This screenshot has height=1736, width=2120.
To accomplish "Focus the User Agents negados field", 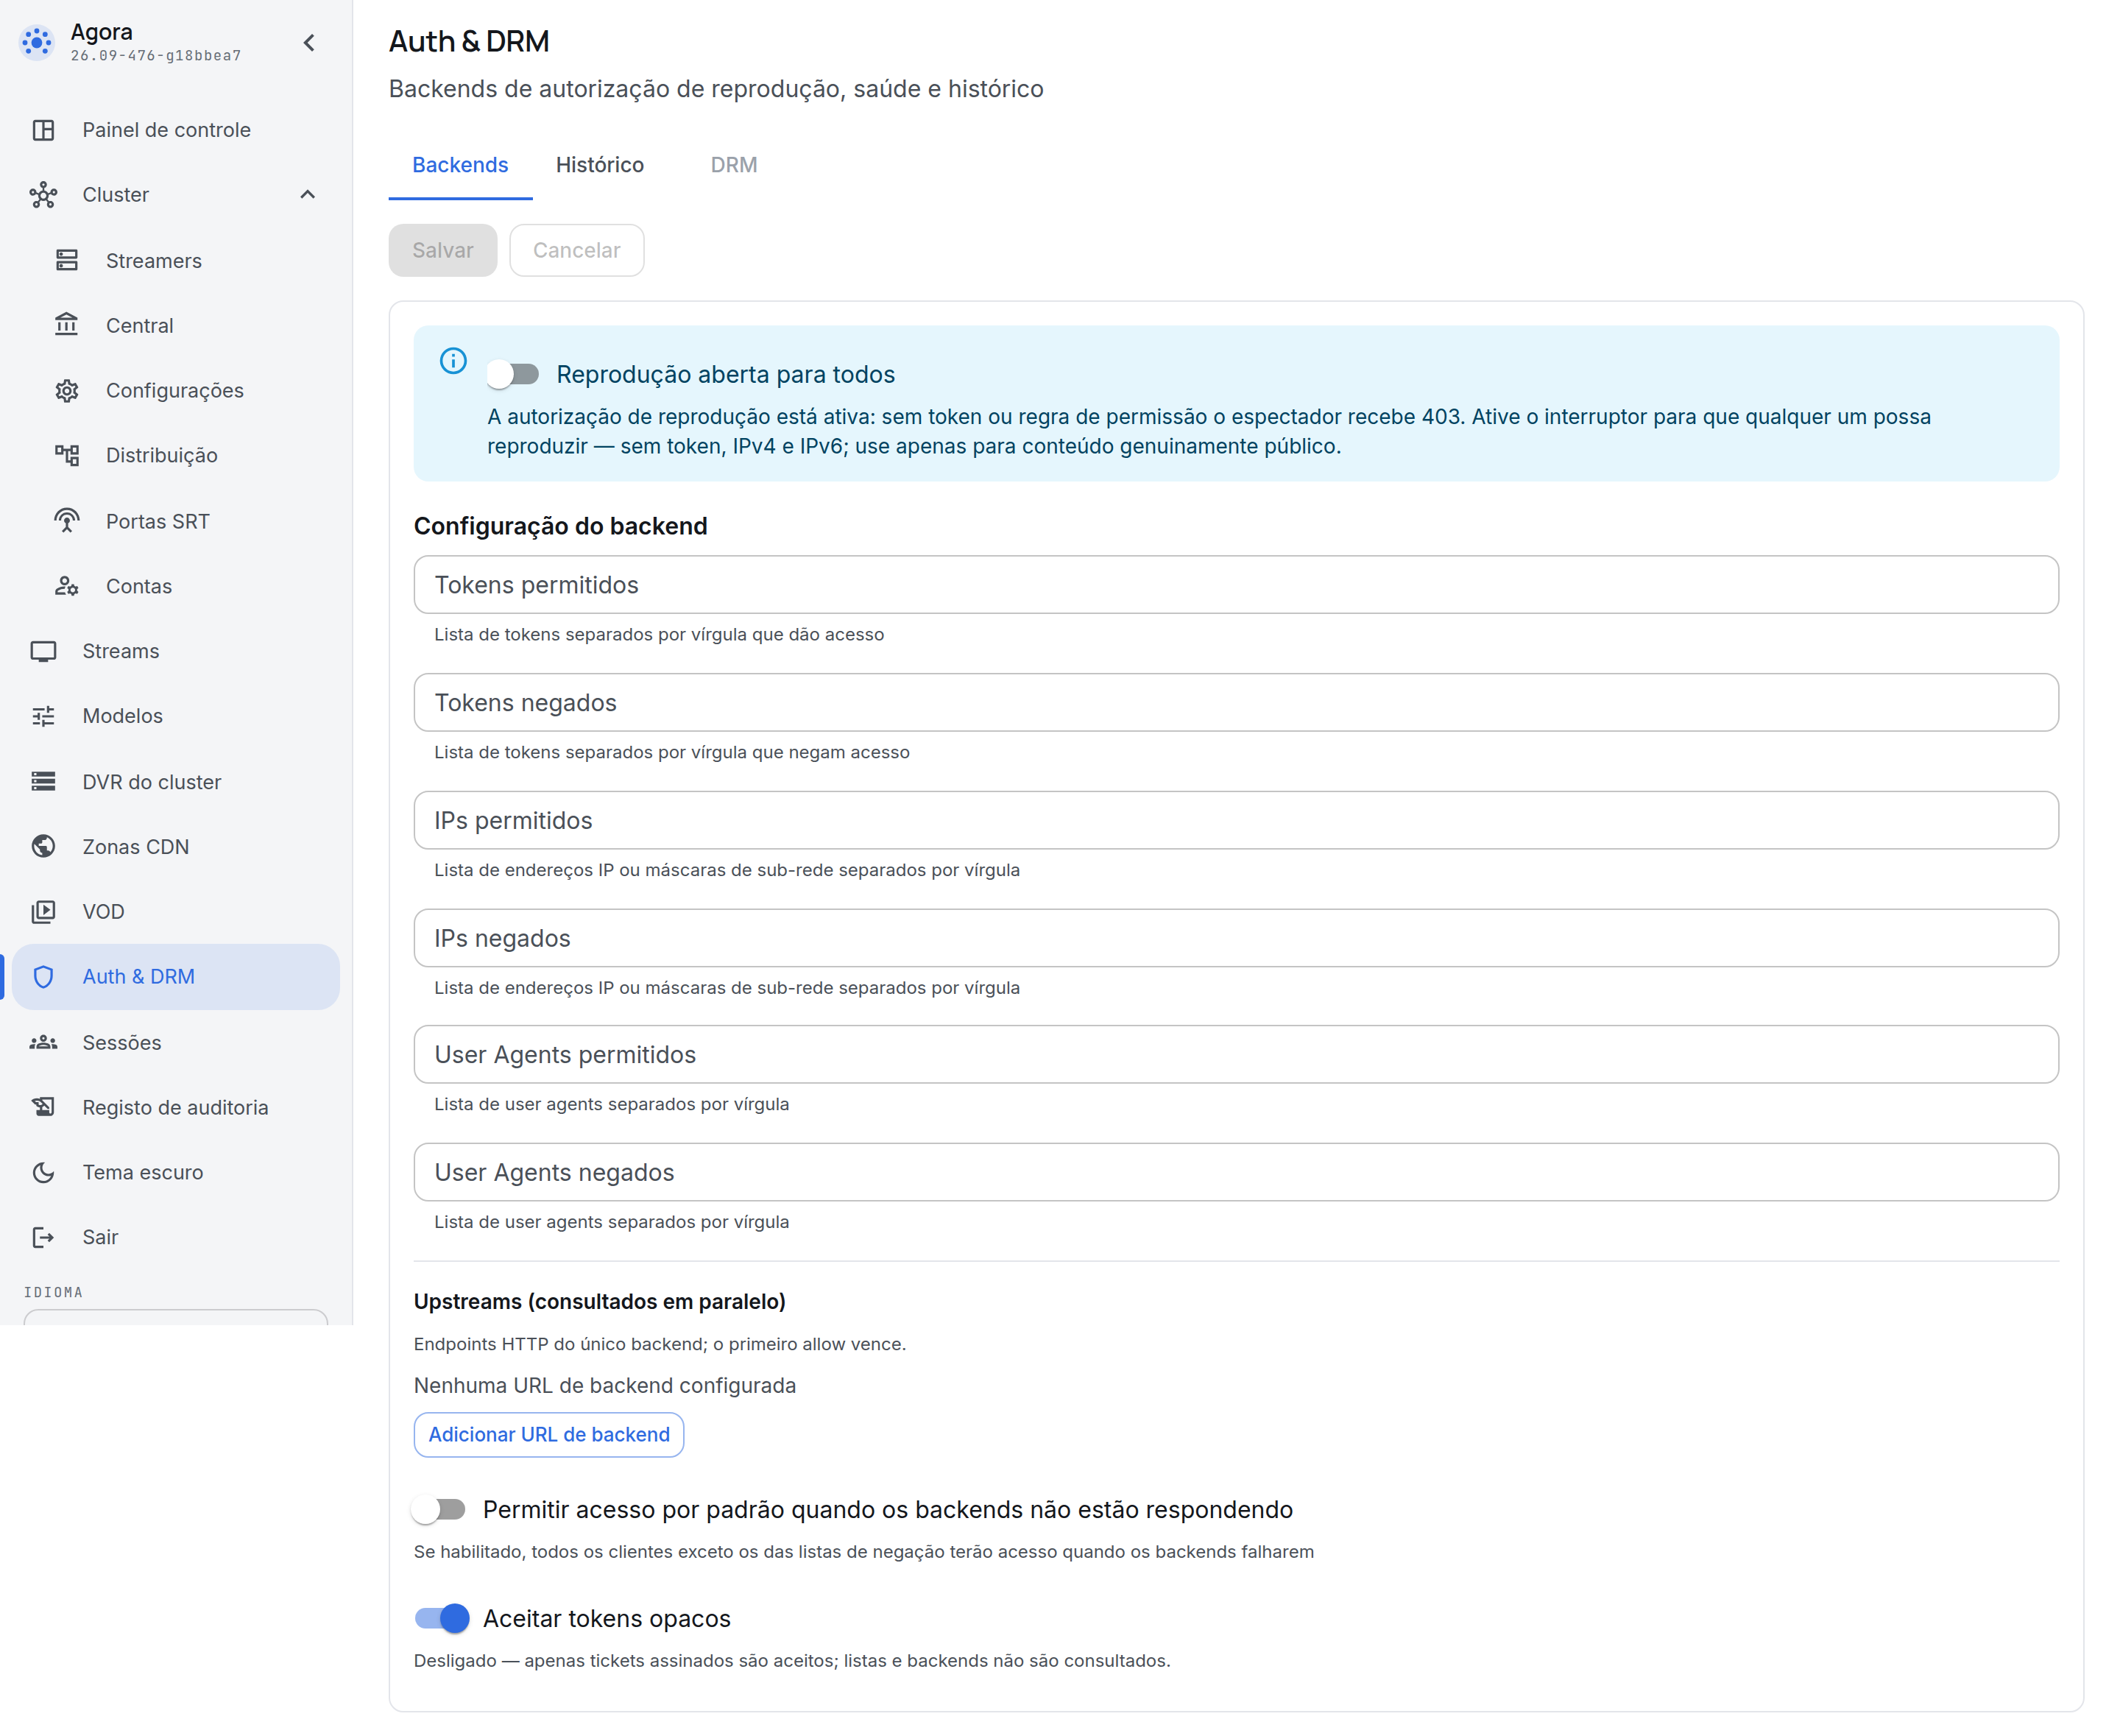I will pyautogui.click(x=1236, y=1173).
